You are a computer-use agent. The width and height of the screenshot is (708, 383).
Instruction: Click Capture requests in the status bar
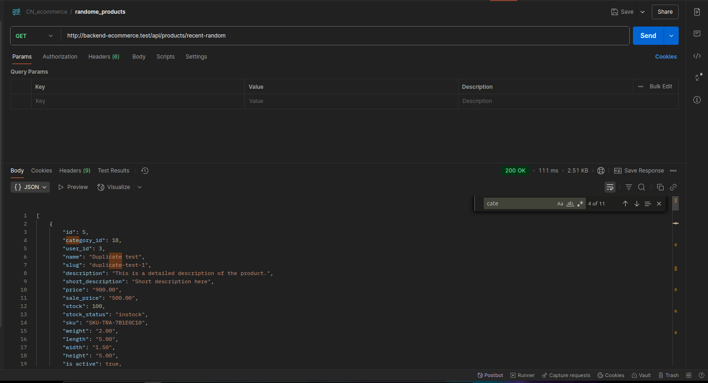tap(566, 375)
